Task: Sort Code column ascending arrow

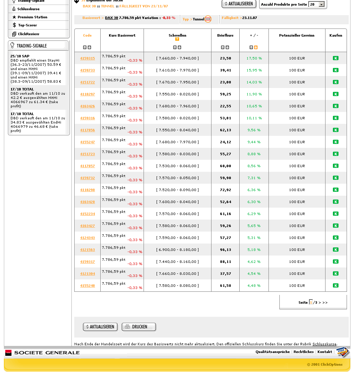Action: click(85, 48)
